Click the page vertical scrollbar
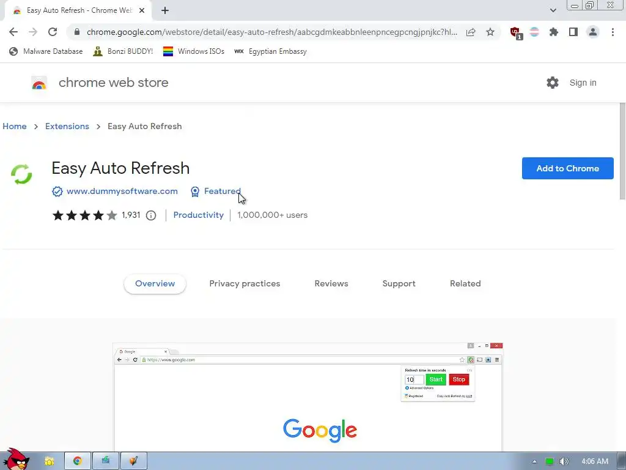Viewport: 626px width, 470px height. tap(622, 151)
